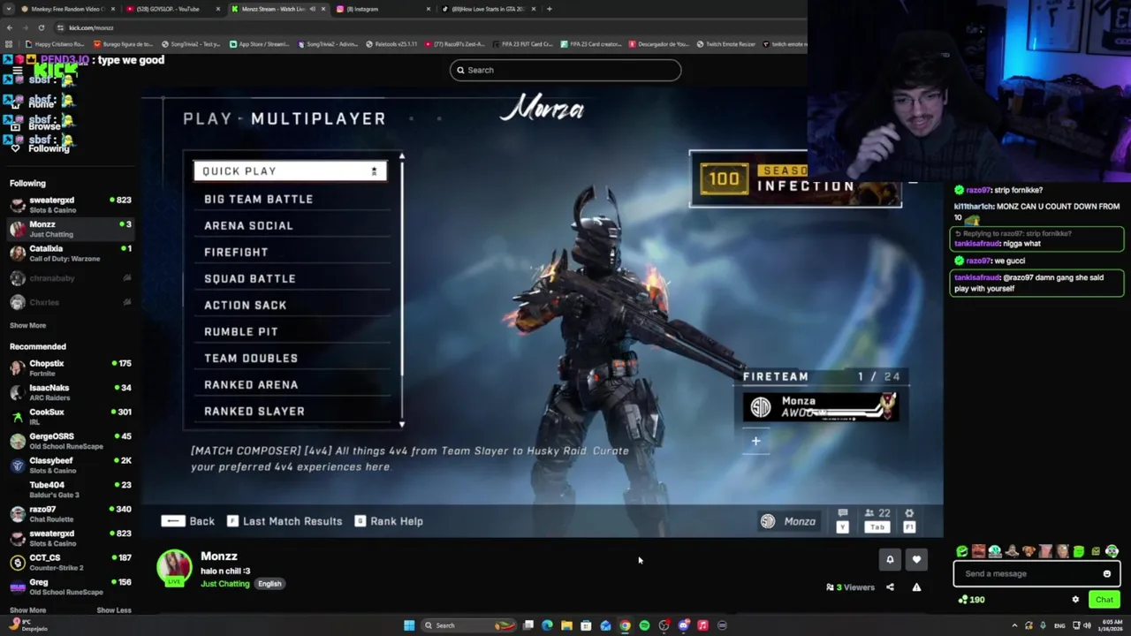Open razo97 recommended channel
This screenshot has height=636, width=1131.
tap(71, 514)
